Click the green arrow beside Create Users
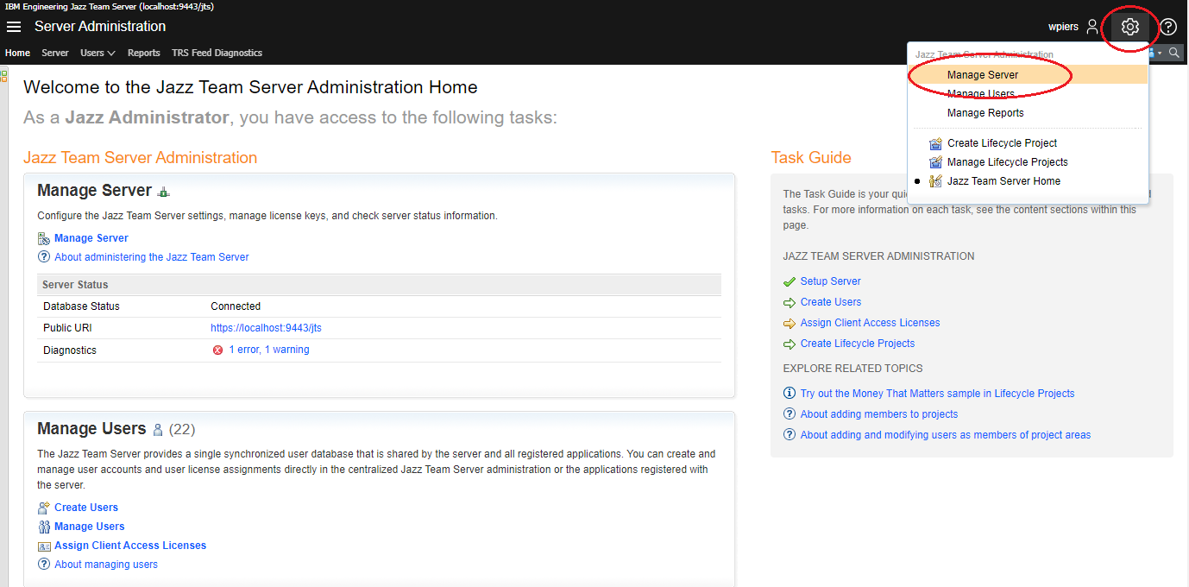The image size is (1189, 587). point(790,302)
